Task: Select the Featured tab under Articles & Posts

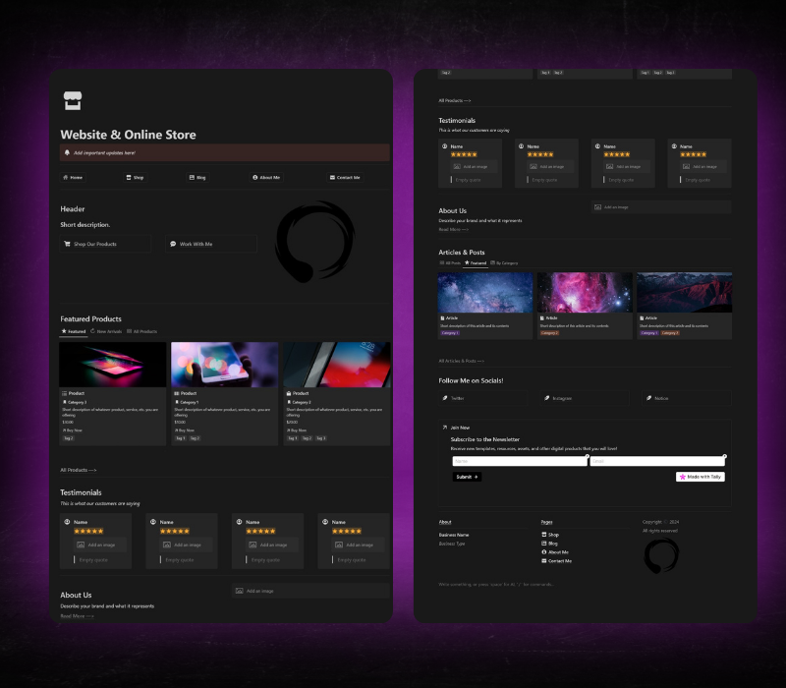Action: 476,262
